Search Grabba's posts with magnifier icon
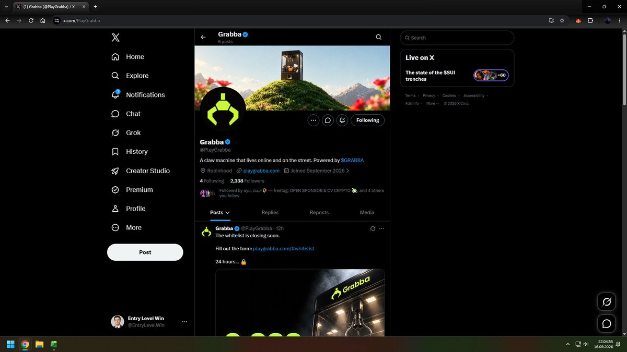The height and width of the screenshot is (352, 627). coord(379,37)
